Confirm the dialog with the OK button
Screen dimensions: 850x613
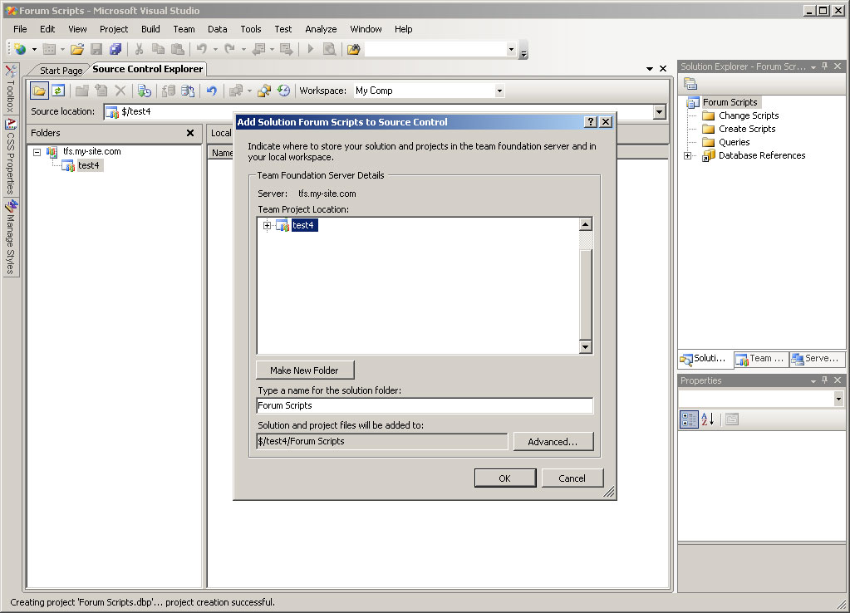coord(504,478)
